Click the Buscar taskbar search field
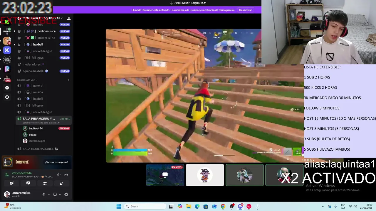This screenshot has width=376, height=211. (145, 206)
